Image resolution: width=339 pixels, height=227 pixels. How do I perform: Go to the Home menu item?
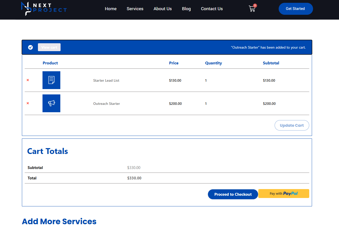coord(111,9)
